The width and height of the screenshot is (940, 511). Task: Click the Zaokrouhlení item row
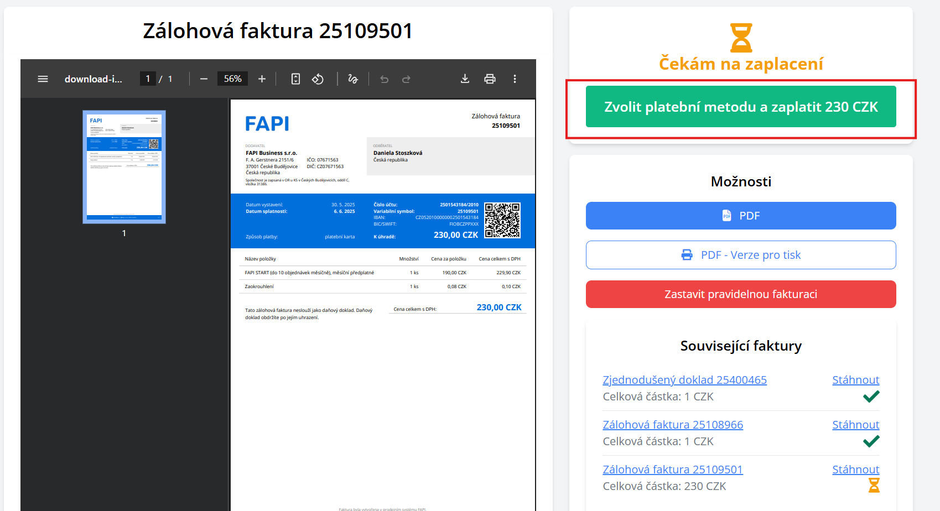coord(383,286)
